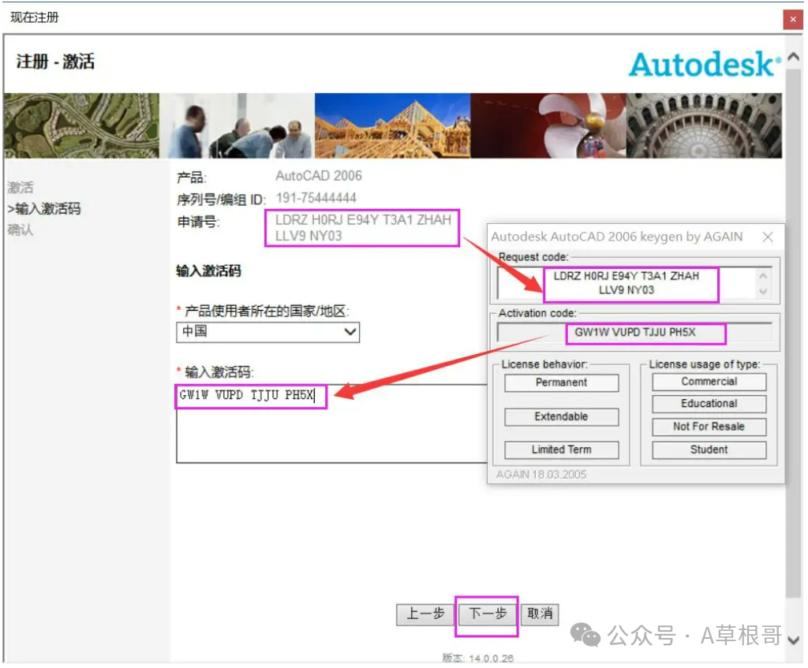The image size is (808, 668).
Task: Open the country/region dropdown showing 中国
Action: click(267, 332)
